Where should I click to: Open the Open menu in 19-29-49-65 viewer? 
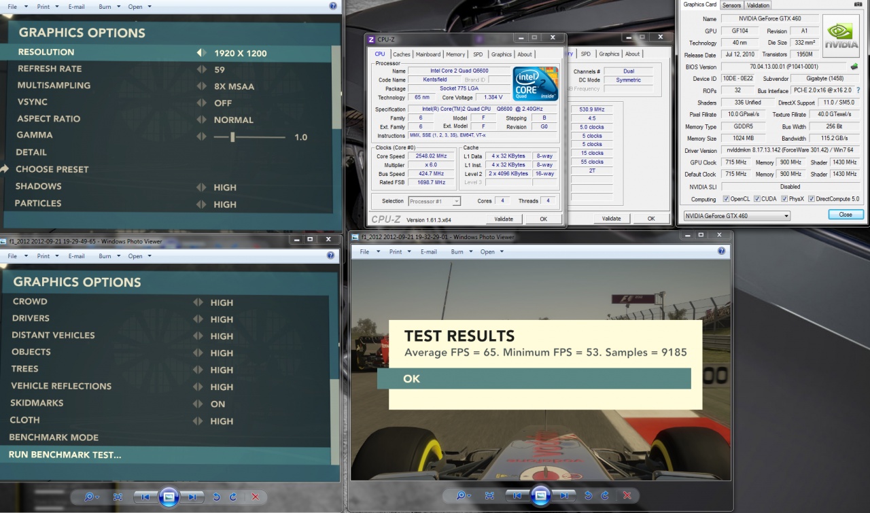click(x=139, y=256)
